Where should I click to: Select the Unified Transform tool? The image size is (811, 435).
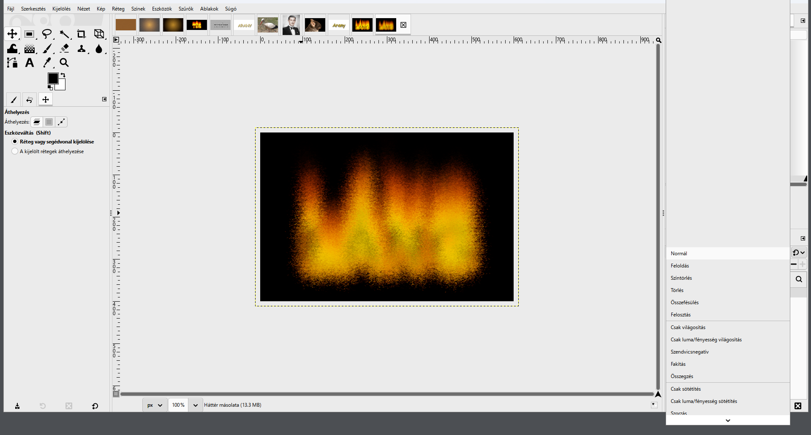coord(99,34)
